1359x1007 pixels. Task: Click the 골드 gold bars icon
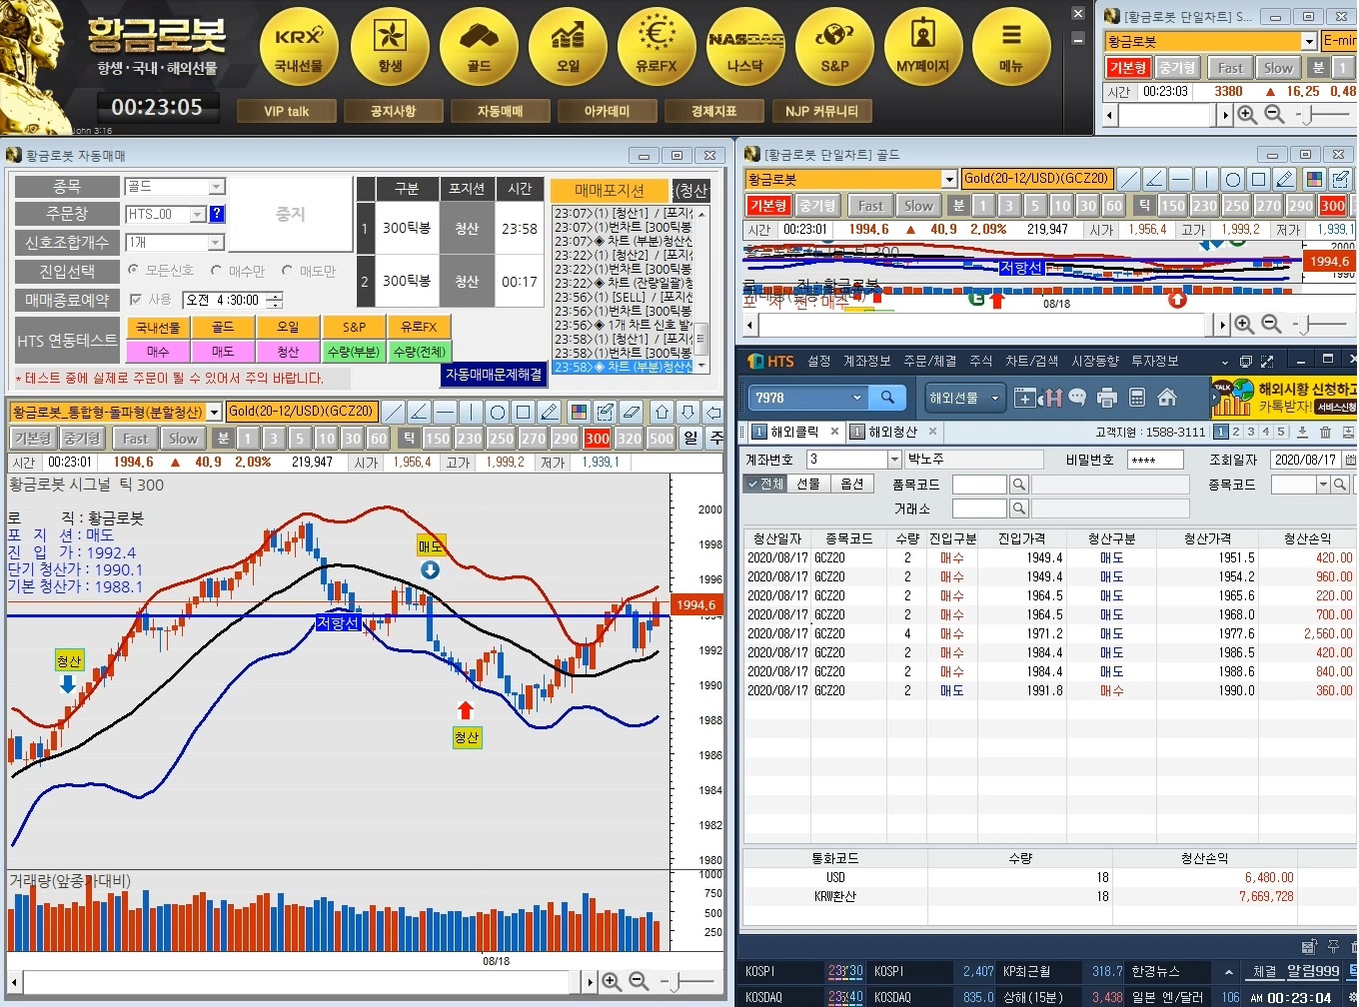pyautogui.click(x=479, y=47)
